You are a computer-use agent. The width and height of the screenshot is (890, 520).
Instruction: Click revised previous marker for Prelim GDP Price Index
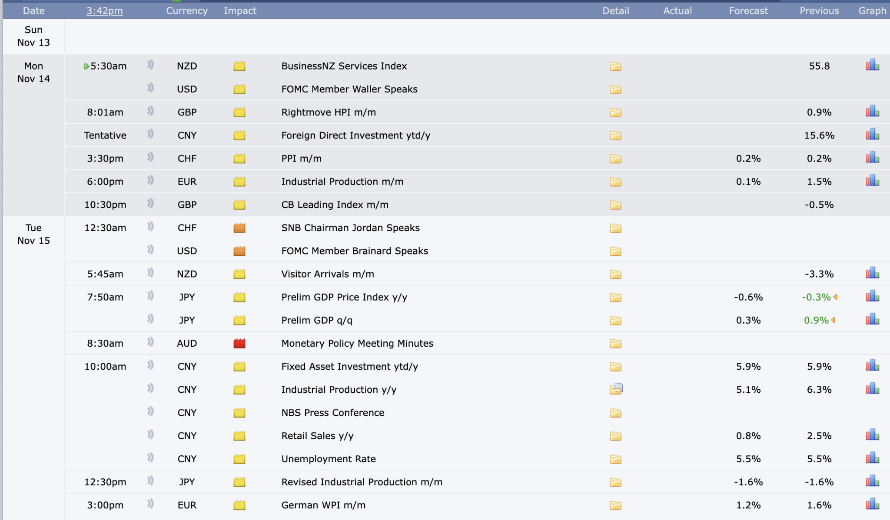pyautogui.click(x=835, y=297)
